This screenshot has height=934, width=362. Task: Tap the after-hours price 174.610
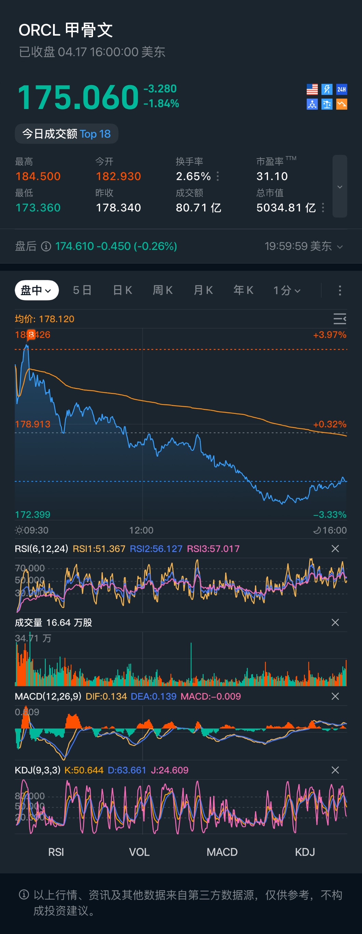(75, 247)
